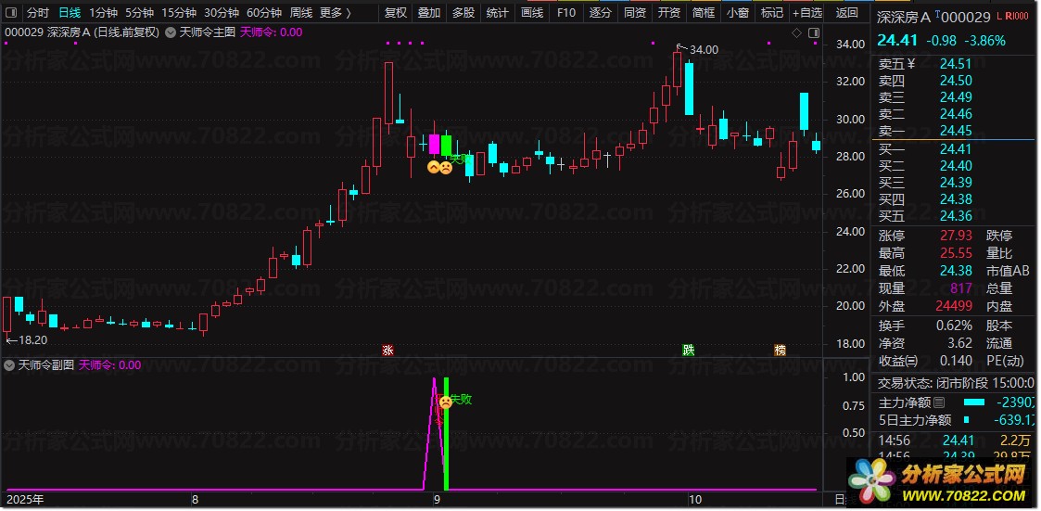Click the 深深房A stock name in the quote header
The width and height of the screenshot is (1041, 511).
(x=905, y=18)
